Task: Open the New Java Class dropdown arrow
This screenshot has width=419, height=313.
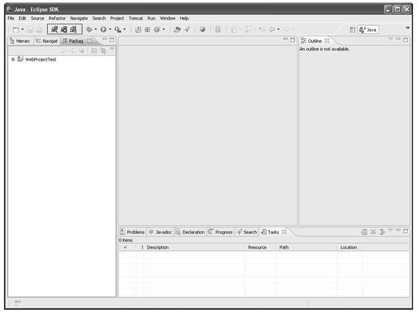Action: [x=164, y=30]
